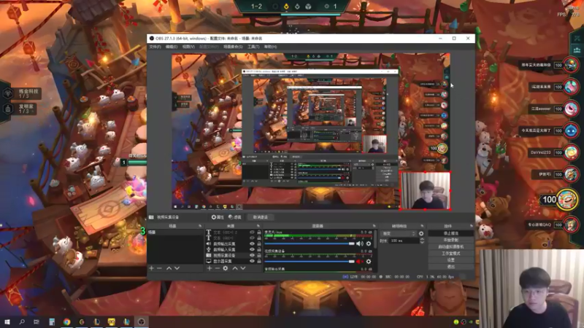
Task: Move source up with the up arrow
Action: 235,268
